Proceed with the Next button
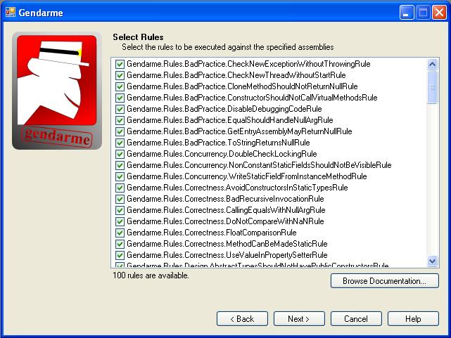 (x=299, y=319)
